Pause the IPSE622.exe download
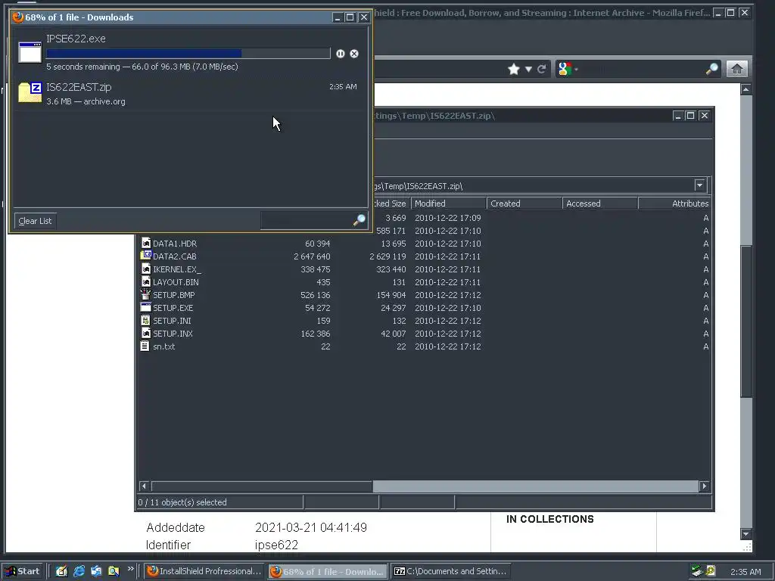The width and height of the screenshot is (775, 581). point(341,54)
